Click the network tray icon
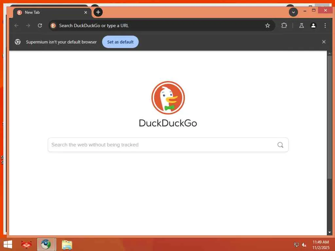 coord(296,244)
